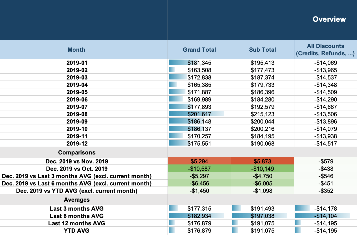This screenshot has height=235, width=357.
Task: Select the Averages section header
Action: pyautogui.click(x=77, y=200)
